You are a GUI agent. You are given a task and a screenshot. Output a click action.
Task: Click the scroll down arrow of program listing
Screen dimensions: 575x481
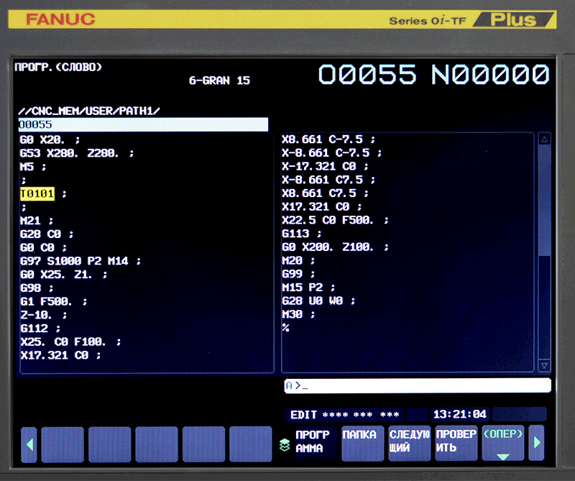pos(545,366)
